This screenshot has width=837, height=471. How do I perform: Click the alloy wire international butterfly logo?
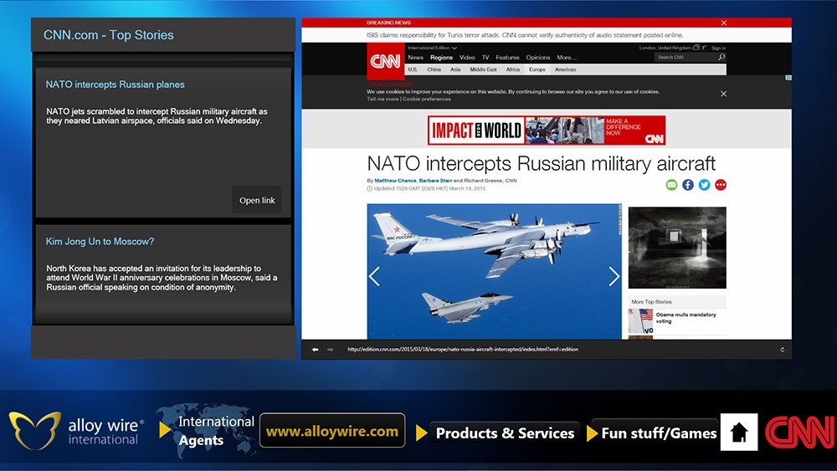point(34,430)
